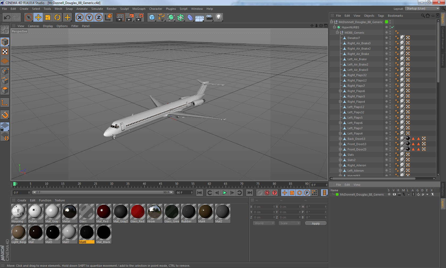
Task: Expand the Right_Aileron object
Action: tap(340, 165)
